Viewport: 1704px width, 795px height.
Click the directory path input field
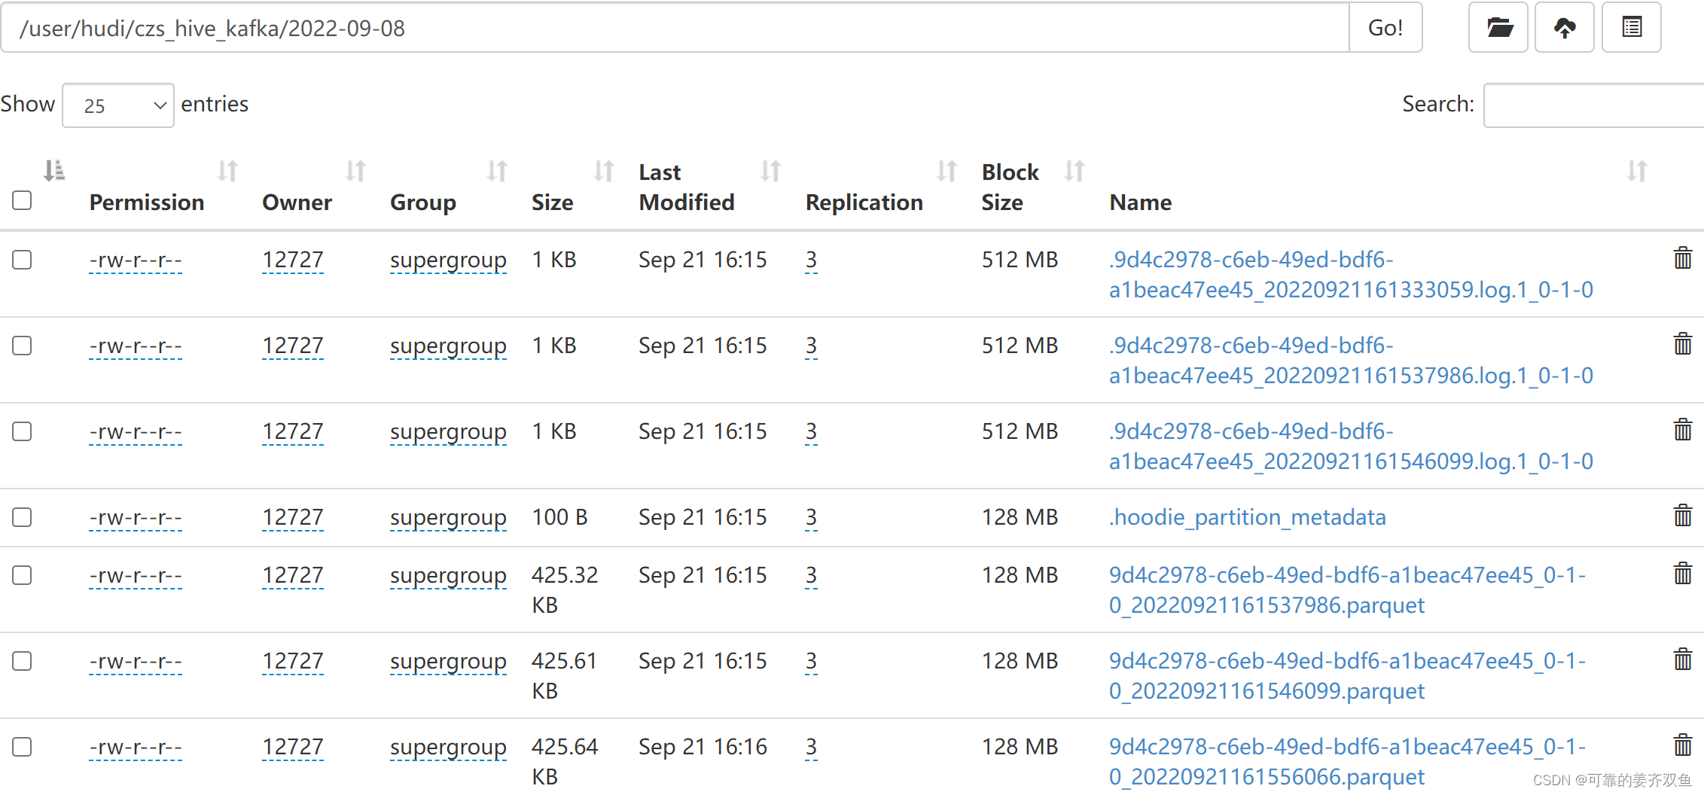click(x=675, y=28)
